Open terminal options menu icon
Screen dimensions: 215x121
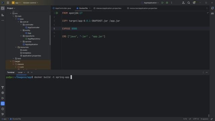(x=203, y=72)
